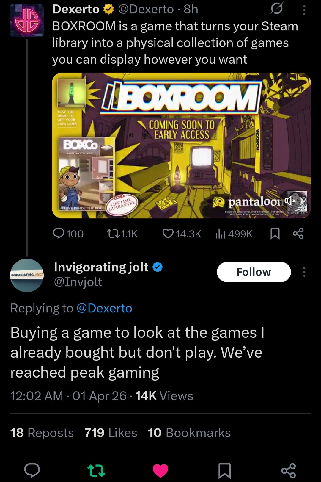Open Dexerto's profile avatar

(x=27, y=20)
